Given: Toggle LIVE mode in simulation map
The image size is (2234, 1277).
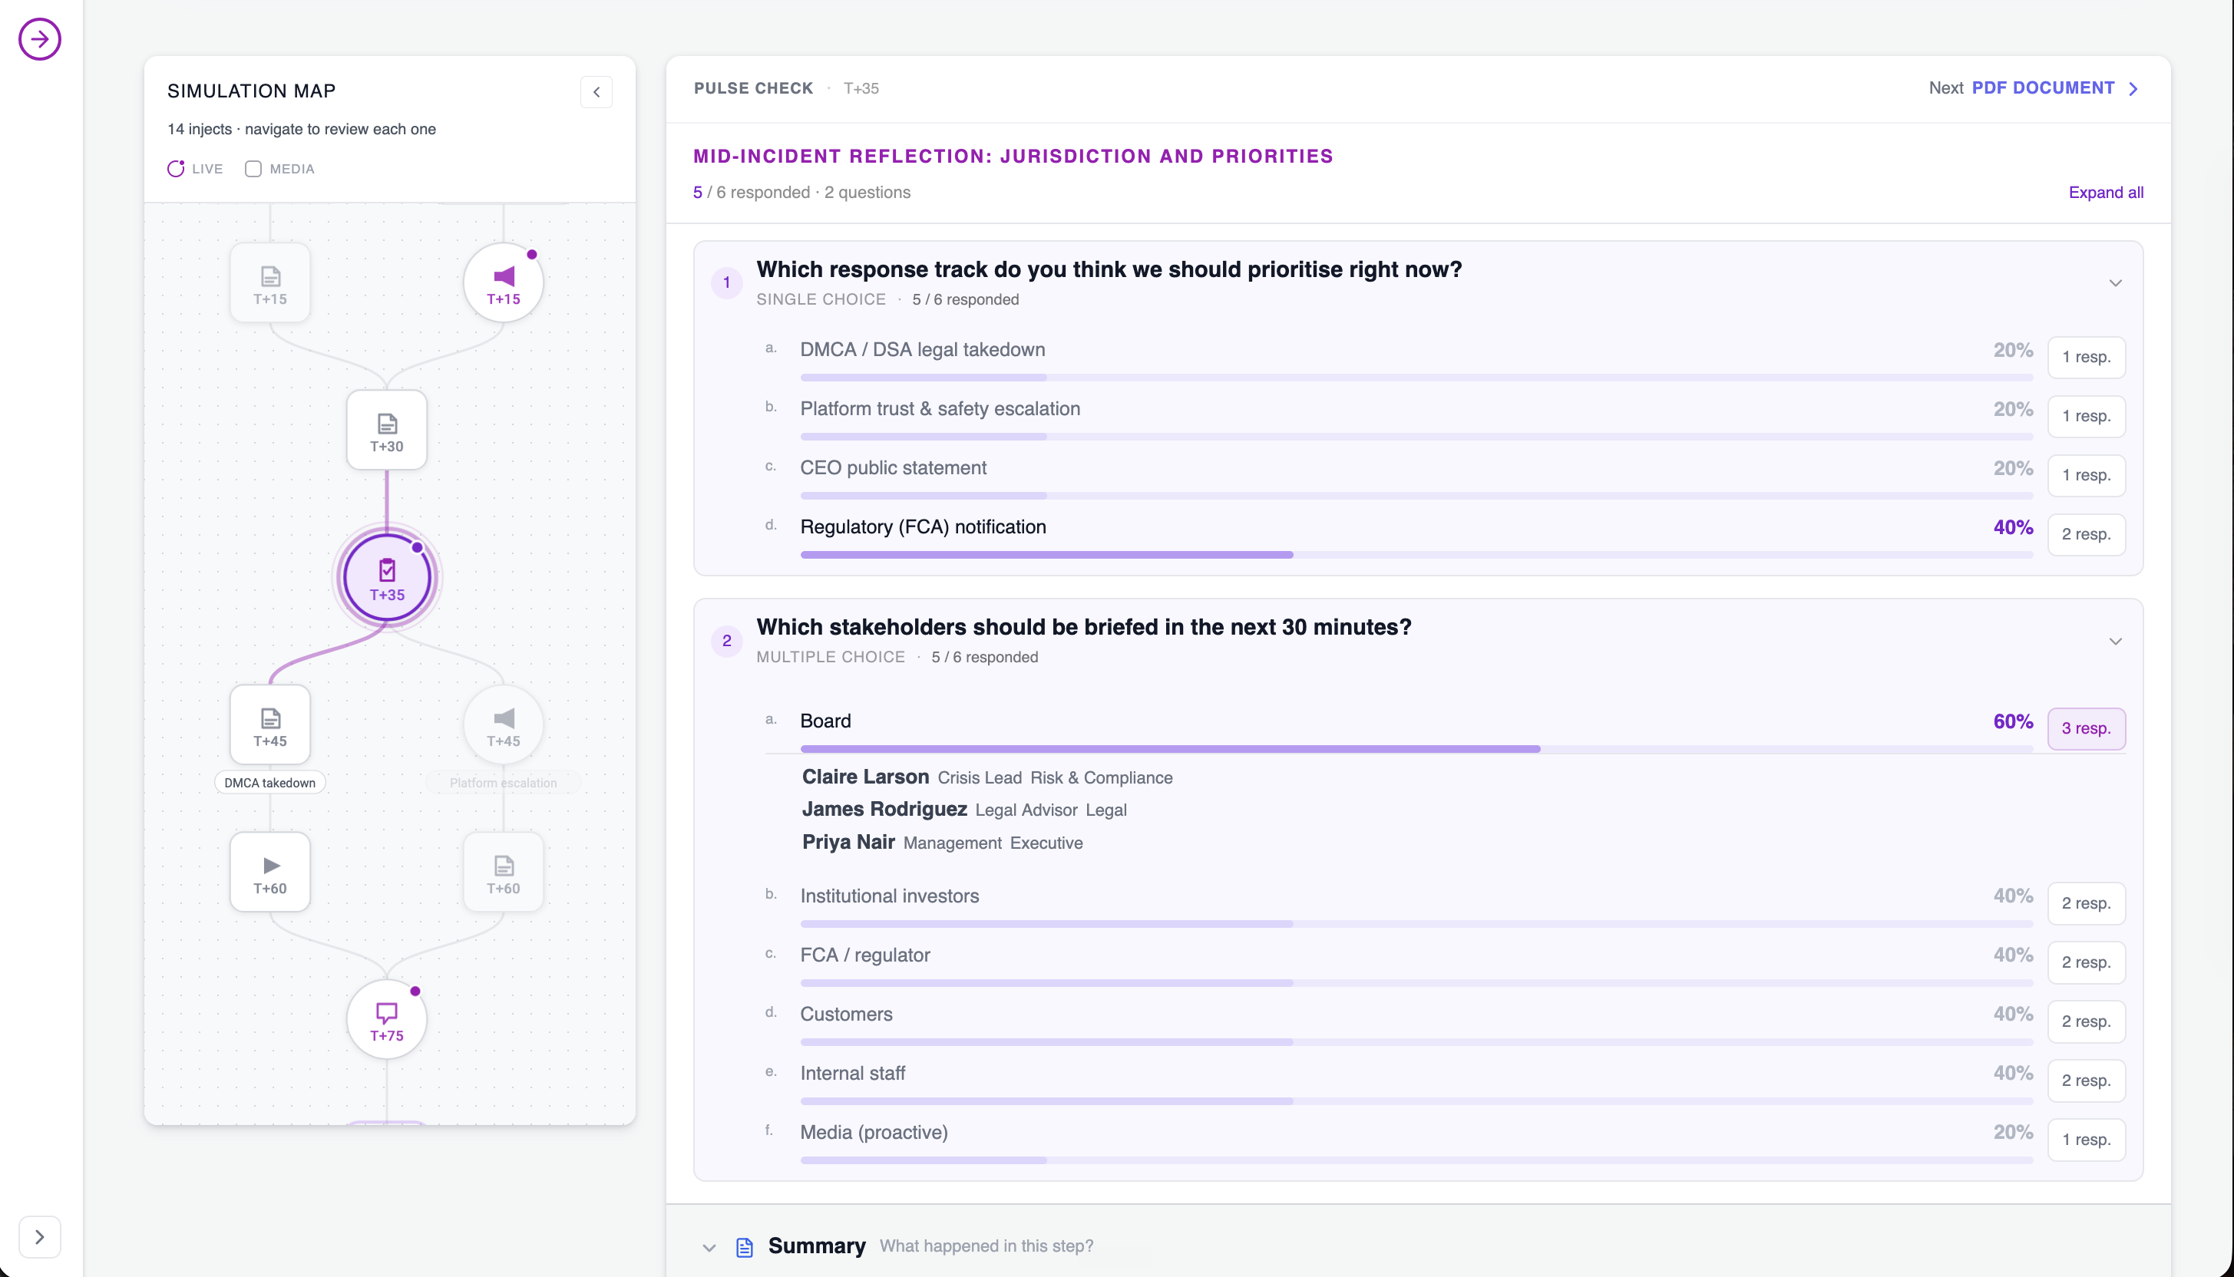Looking at the screenshot, I should (196, 168).
